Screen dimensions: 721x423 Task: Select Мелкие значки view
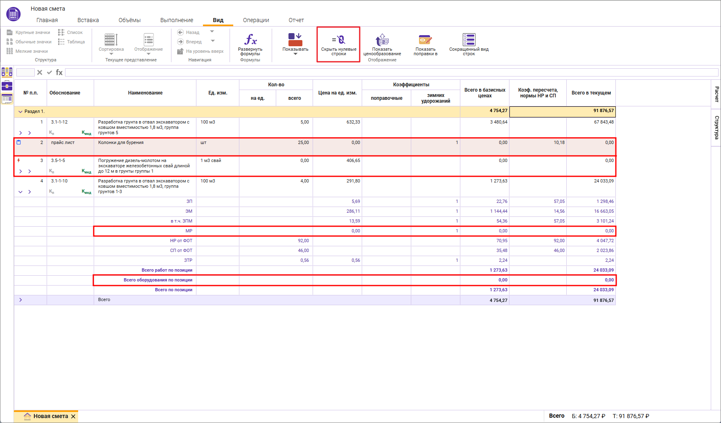click(x=27, y=51)
